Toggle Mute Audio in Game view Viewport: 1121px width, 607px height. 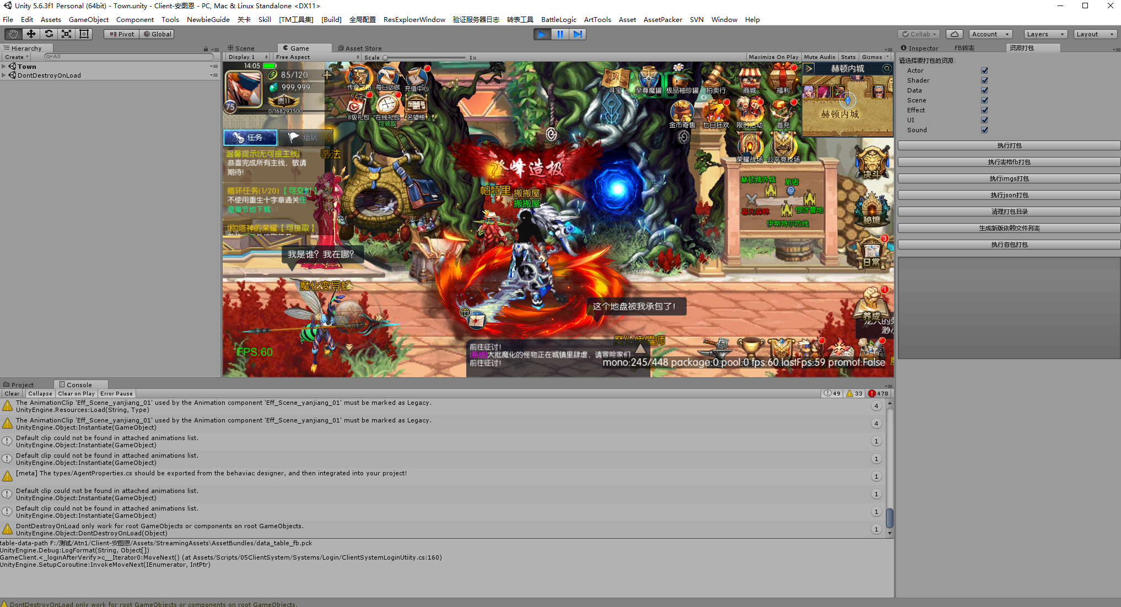(x=820, y=57)
